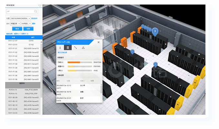The image size is (219, 129).
Task: Select the row with ZXQ-B311-Server01
Action: click(x=23, y=64)
